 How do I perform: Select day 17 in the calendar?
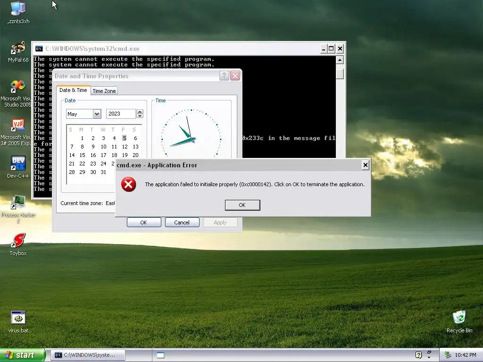[103, 155]
